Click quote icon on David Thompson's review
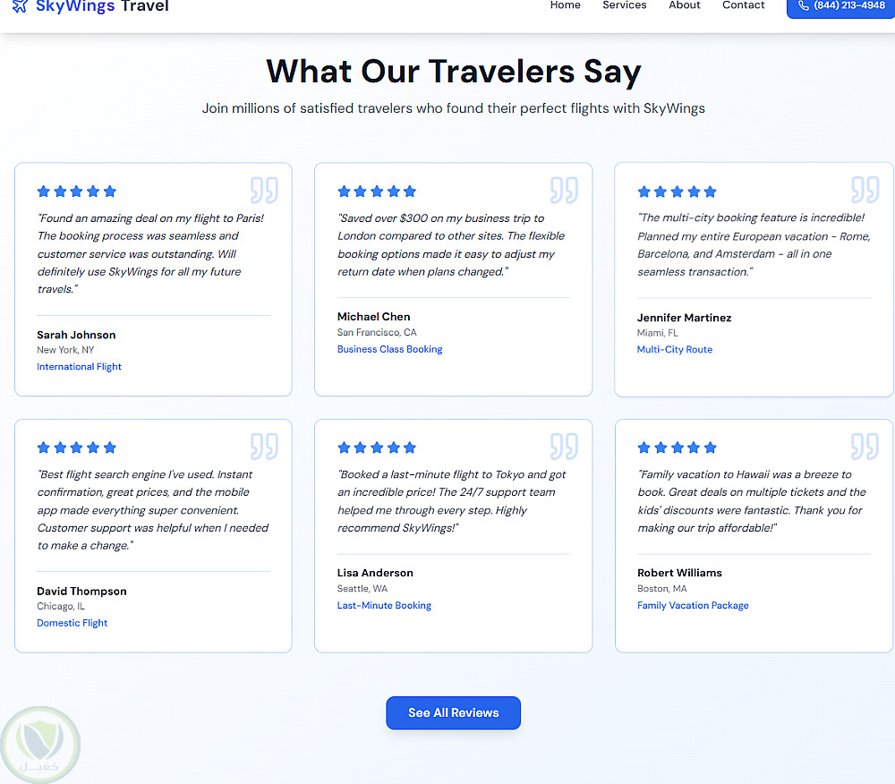The height and width of the screenshot is (784, 895). [264, 447]
